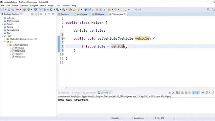This screenshot has height=121, width=215.
Task: Open the Source menu
Action: 15,5
